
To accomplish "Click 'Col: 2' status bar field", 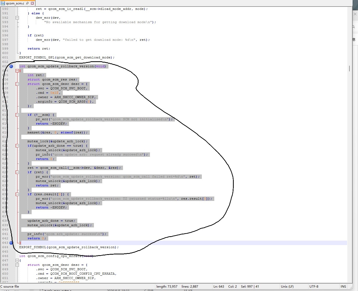I will [232, 287].
